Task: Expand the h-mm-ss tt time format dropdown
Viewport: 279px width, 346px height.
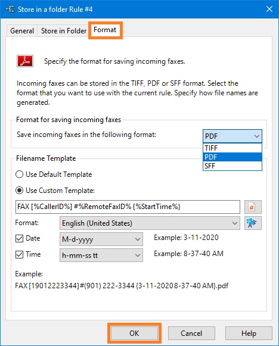Action: [x=101, y=255]
